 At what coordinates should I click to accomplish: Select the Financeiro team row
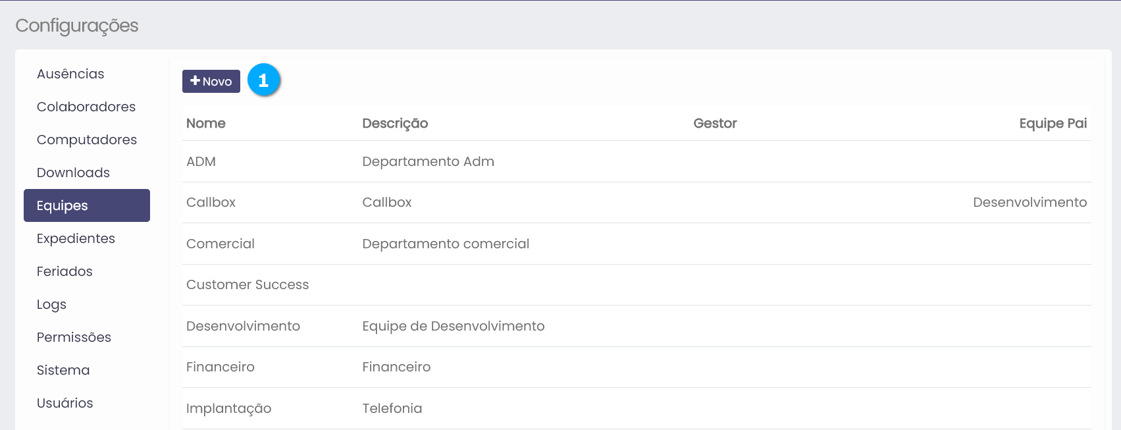coord(220,367)
